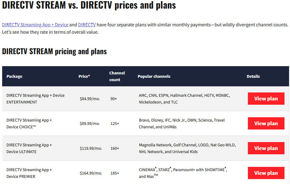Click the $164.99/mo. price cell
The width and height of the screenshot is (290, 184).
click(91, 173)
